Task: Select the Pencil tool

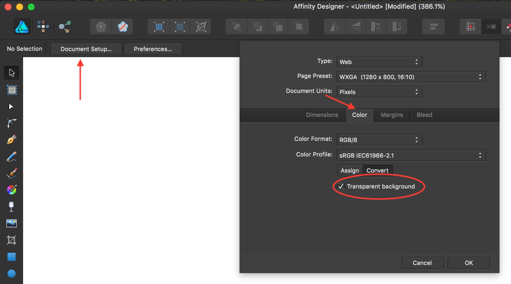Action: 12,156
